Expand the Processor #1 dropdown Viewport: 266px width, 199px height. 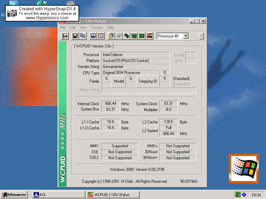[186, 36]
